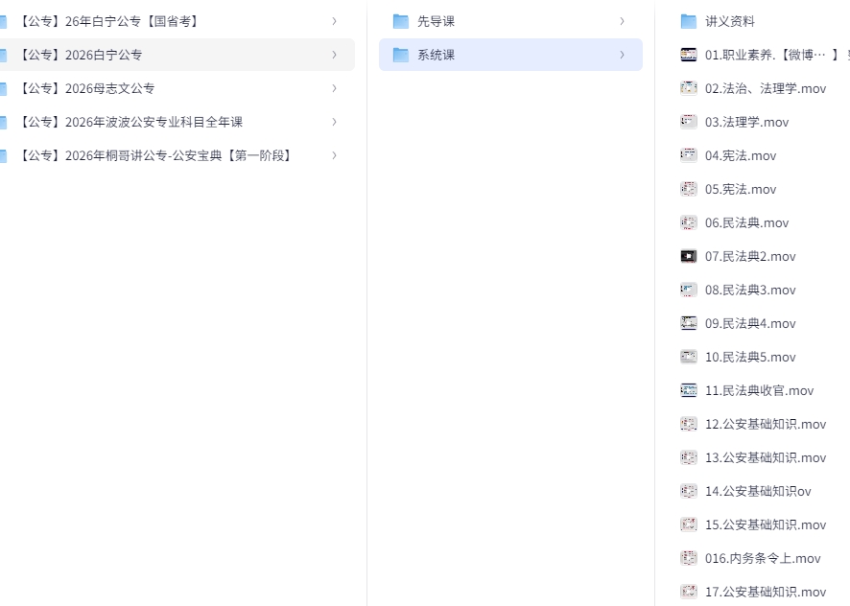This screenshot has width=850, height=606.
Task: Click thumbnail icon of 10.民法典5.mov
Action: click(x=689, y=358)
